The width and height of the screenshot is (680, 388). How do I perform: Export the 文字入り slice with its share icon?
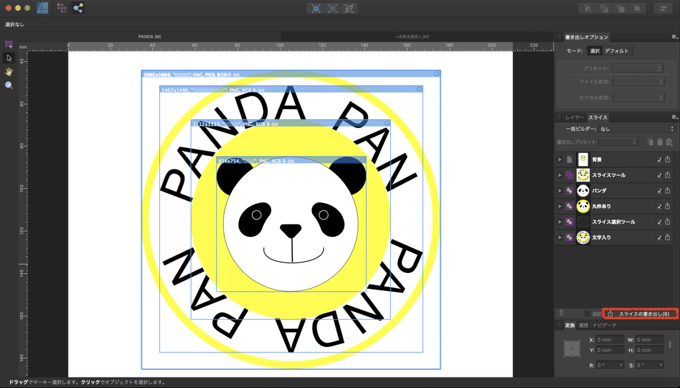(x=668, y=237)
